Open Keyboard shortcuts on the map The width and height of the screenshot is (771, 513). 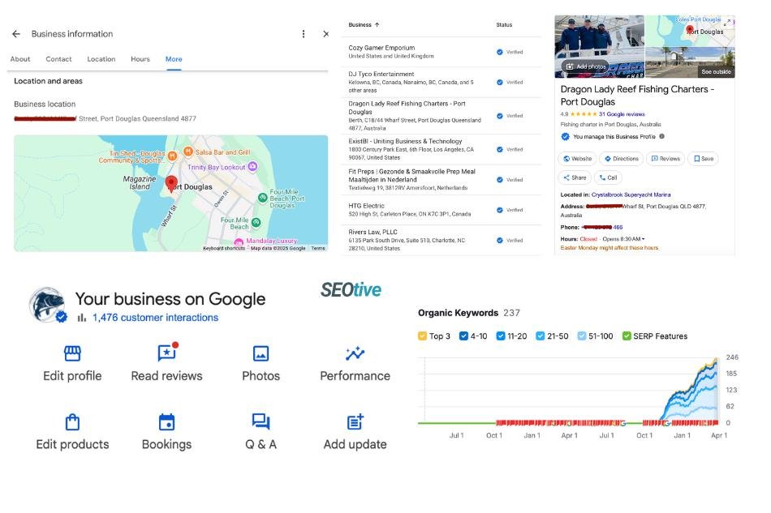pyautogui.click(x=224, y=249)
